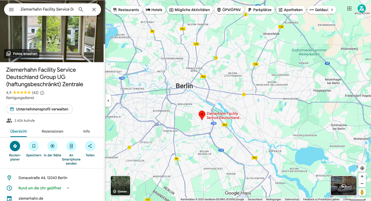Clear the search with X icon
This screenshot has height=201, width=371.
(94, 10)
